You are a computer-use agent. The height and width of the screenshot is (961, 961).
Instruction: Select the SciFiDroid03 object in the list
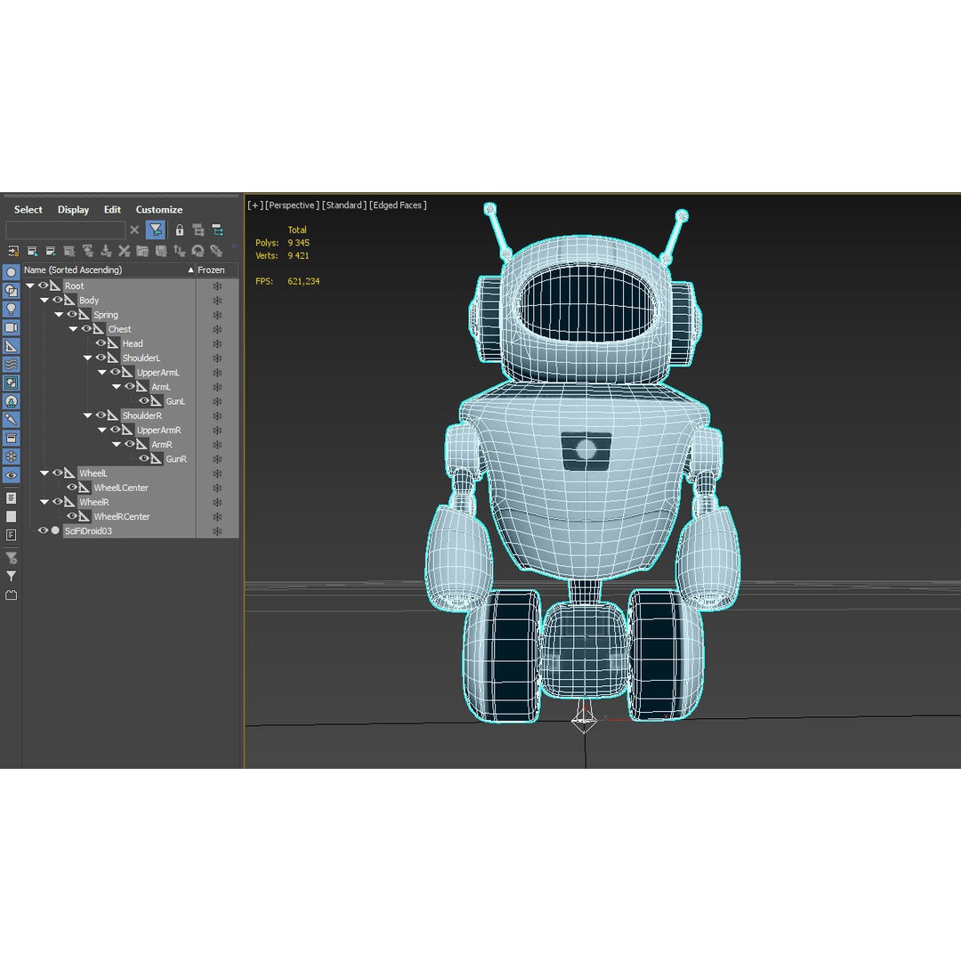pos(88,530)
